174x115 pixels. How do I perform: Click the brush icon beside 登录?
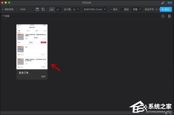163,3
